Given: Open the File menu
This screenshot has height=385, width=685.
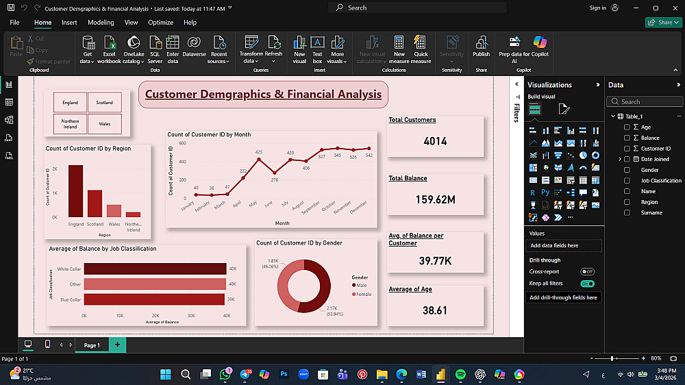Looking at the screenshot, I should tap(14, 23).
